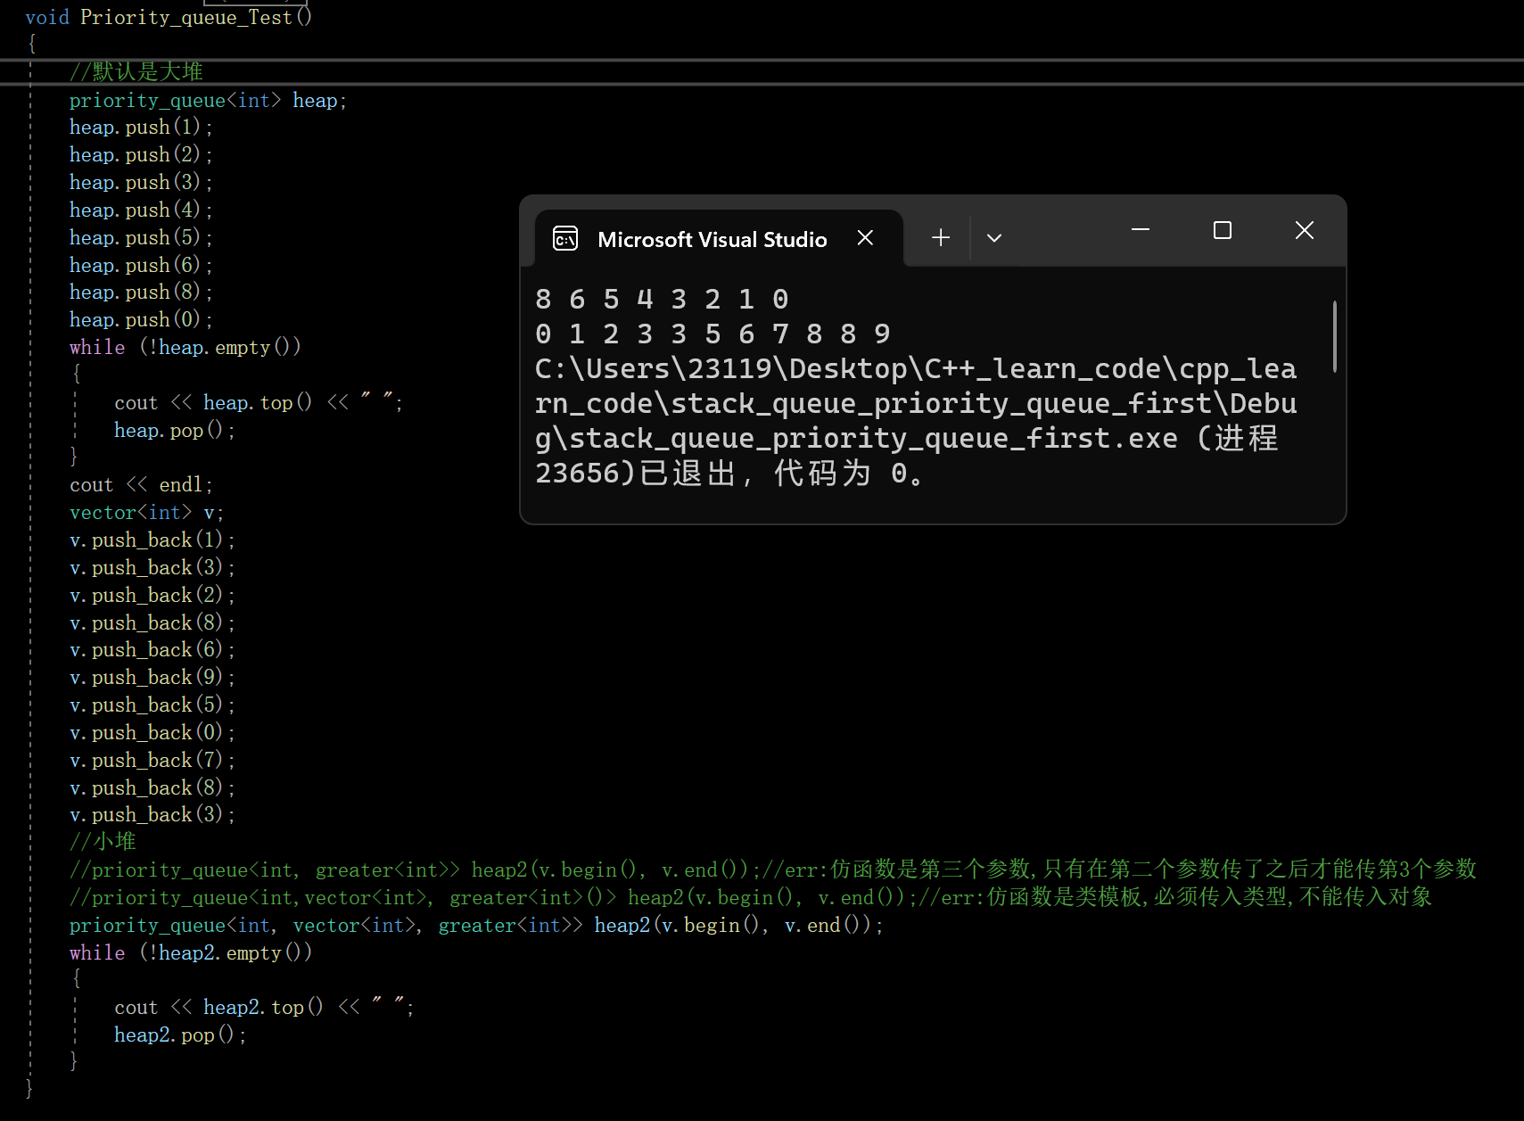Minimize the terminal window

(x=1141, y=230)
